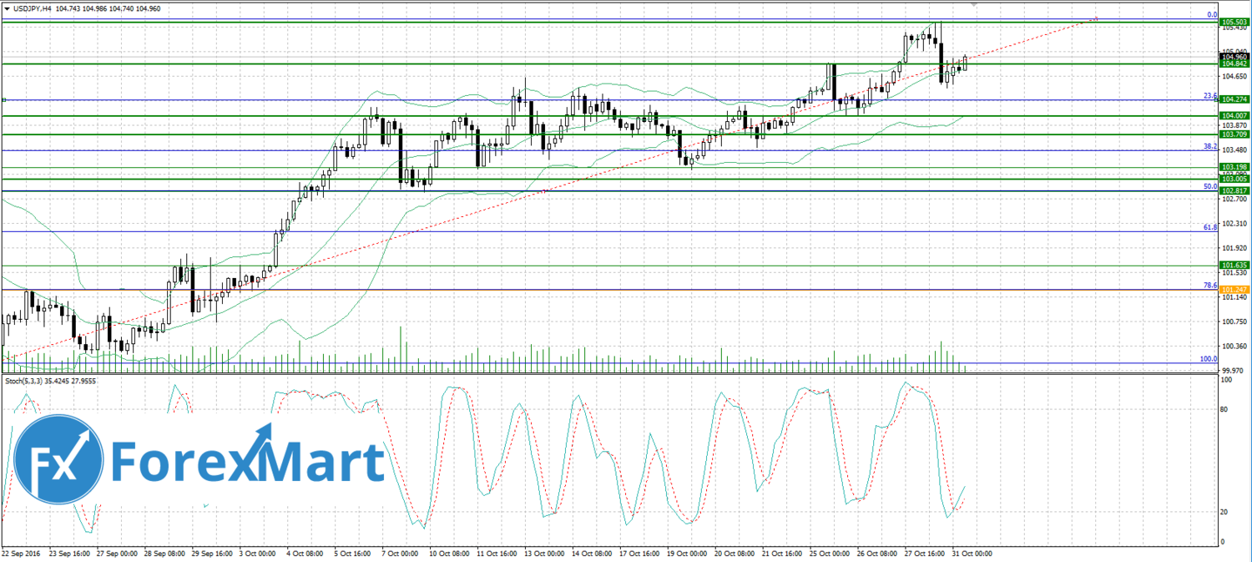Image resolution: width=1252 pixels, height=562 pixels.
Task: Select the 104.274 green price label
Action: [1234, 99]
